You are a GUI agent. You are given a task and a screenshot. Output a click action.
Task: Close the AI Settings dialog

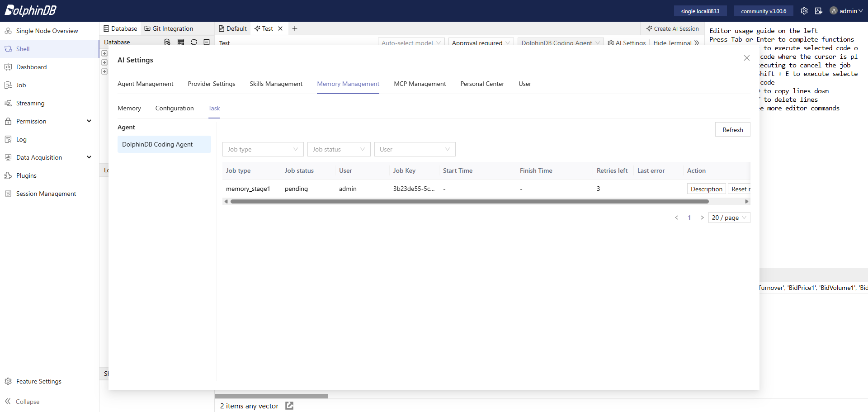click(747, 58)
